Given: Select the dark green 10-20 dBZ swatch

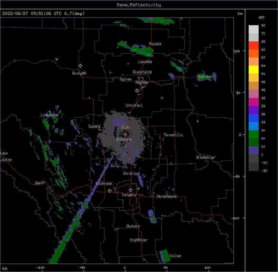Looking at the screenshot, I should pos(253,142).
